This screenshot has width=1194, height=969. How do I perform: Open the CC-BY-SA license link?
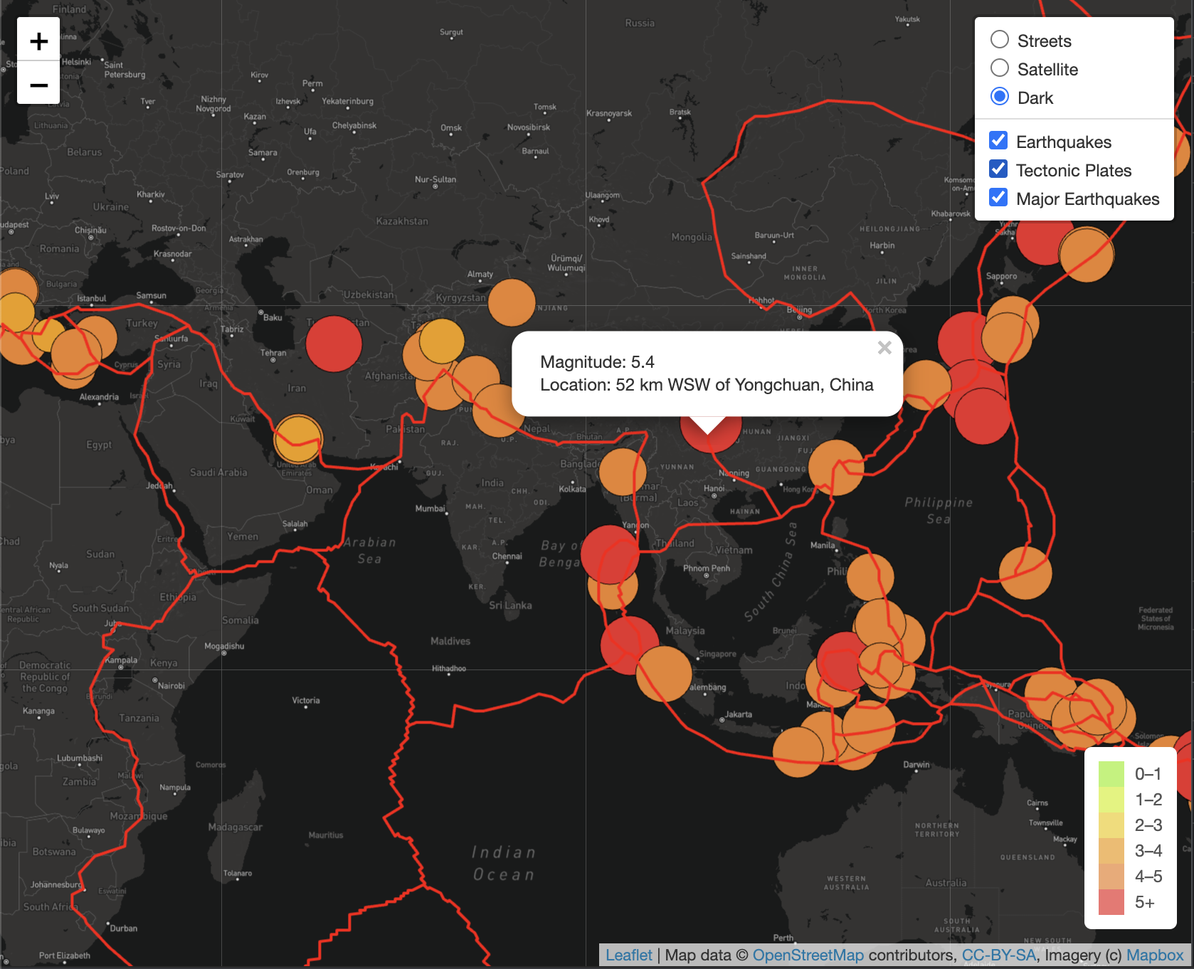998,955
